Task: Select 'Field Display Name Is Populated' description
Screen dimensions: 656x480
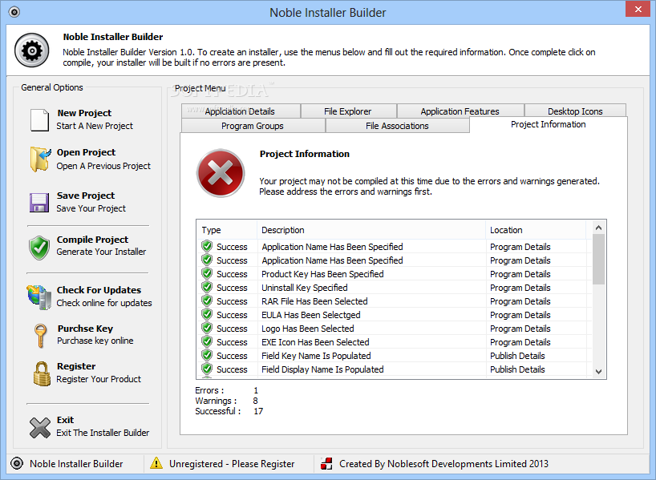Action: pos(322,369)
